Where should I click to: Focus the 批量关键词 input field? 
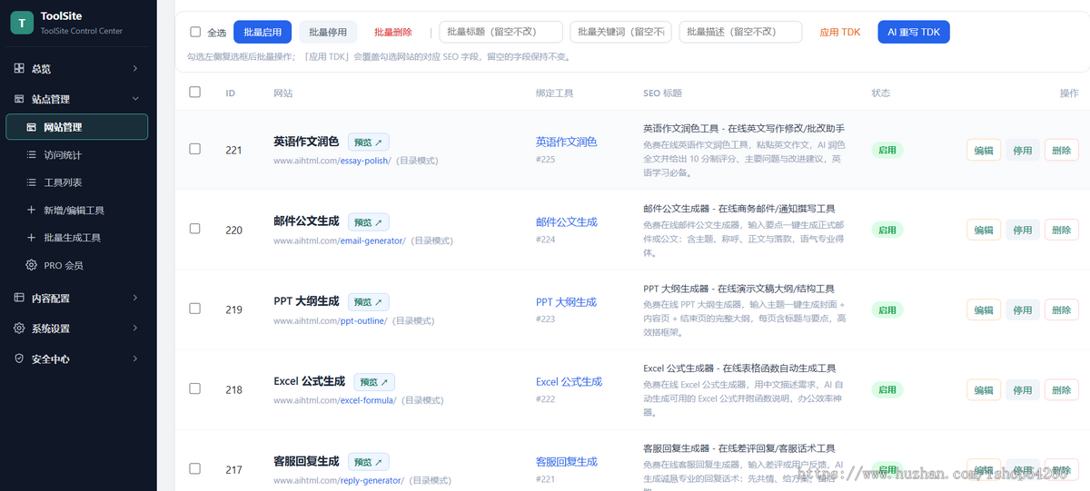[x=621, y=32]
